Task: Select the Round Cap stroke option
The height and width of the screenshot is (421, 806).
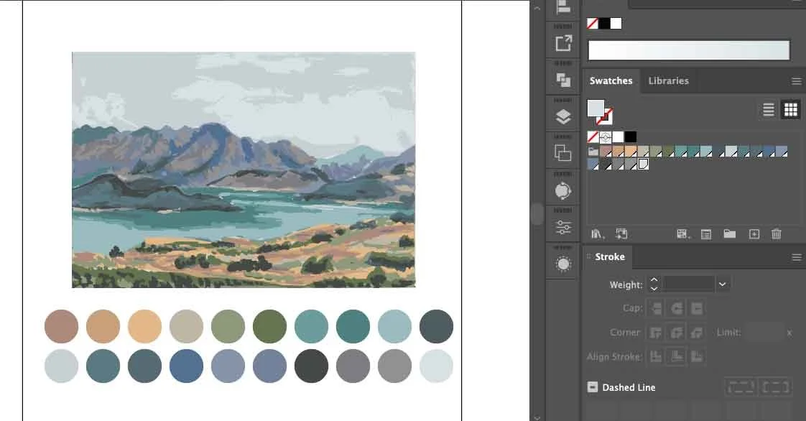Action: [x=677, y=308]
